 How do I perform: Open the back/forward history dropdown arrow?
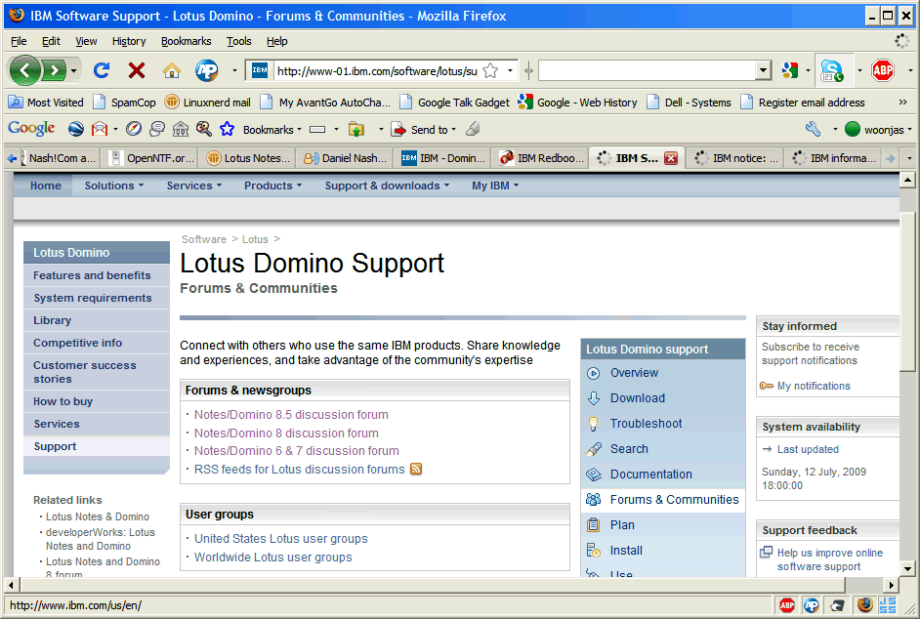coord(73,71)
